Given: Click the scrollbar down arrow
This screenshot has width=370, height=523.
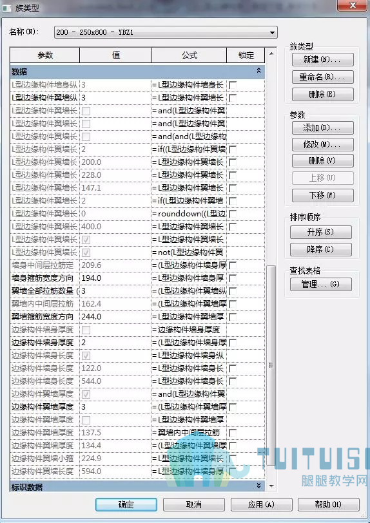Looking at the screenshot, I should (271, 486).
